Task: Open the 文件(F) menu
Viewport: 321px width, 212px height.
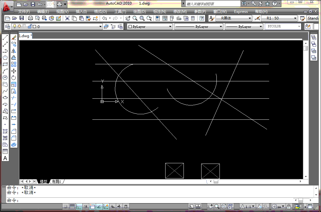Action: [24, 12]
